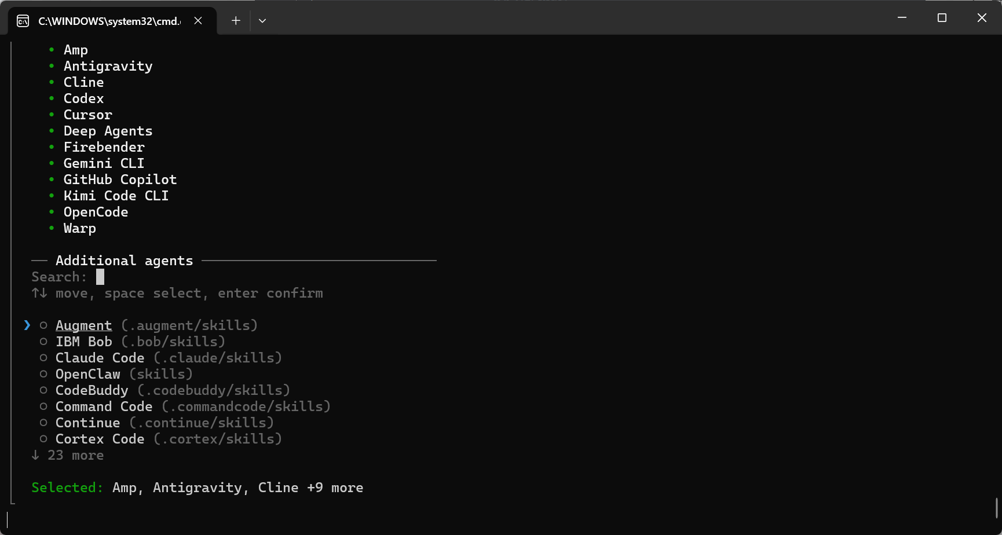Viewport: 1002px width, 535px height.
Task: Maximize the terminal window
Action: (942, 18)
